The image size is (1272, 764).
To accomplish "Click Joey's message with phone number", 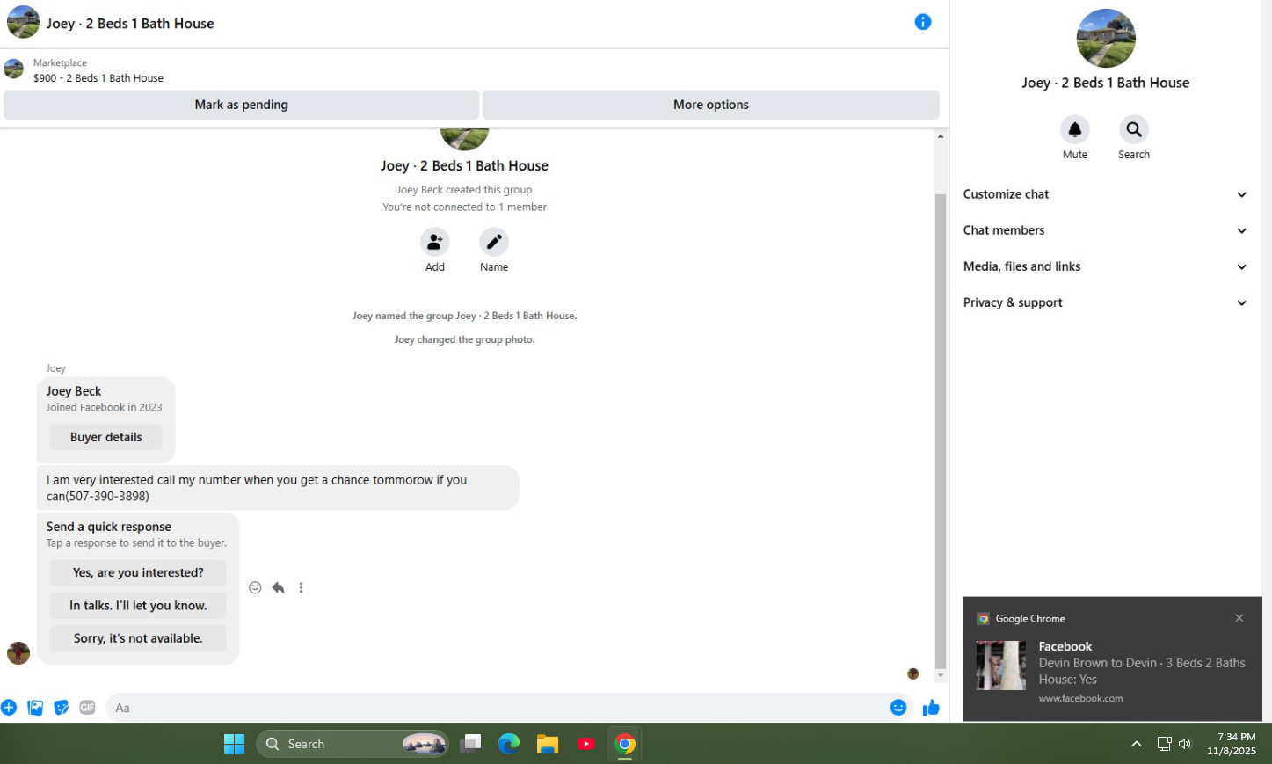I will 278,488.
